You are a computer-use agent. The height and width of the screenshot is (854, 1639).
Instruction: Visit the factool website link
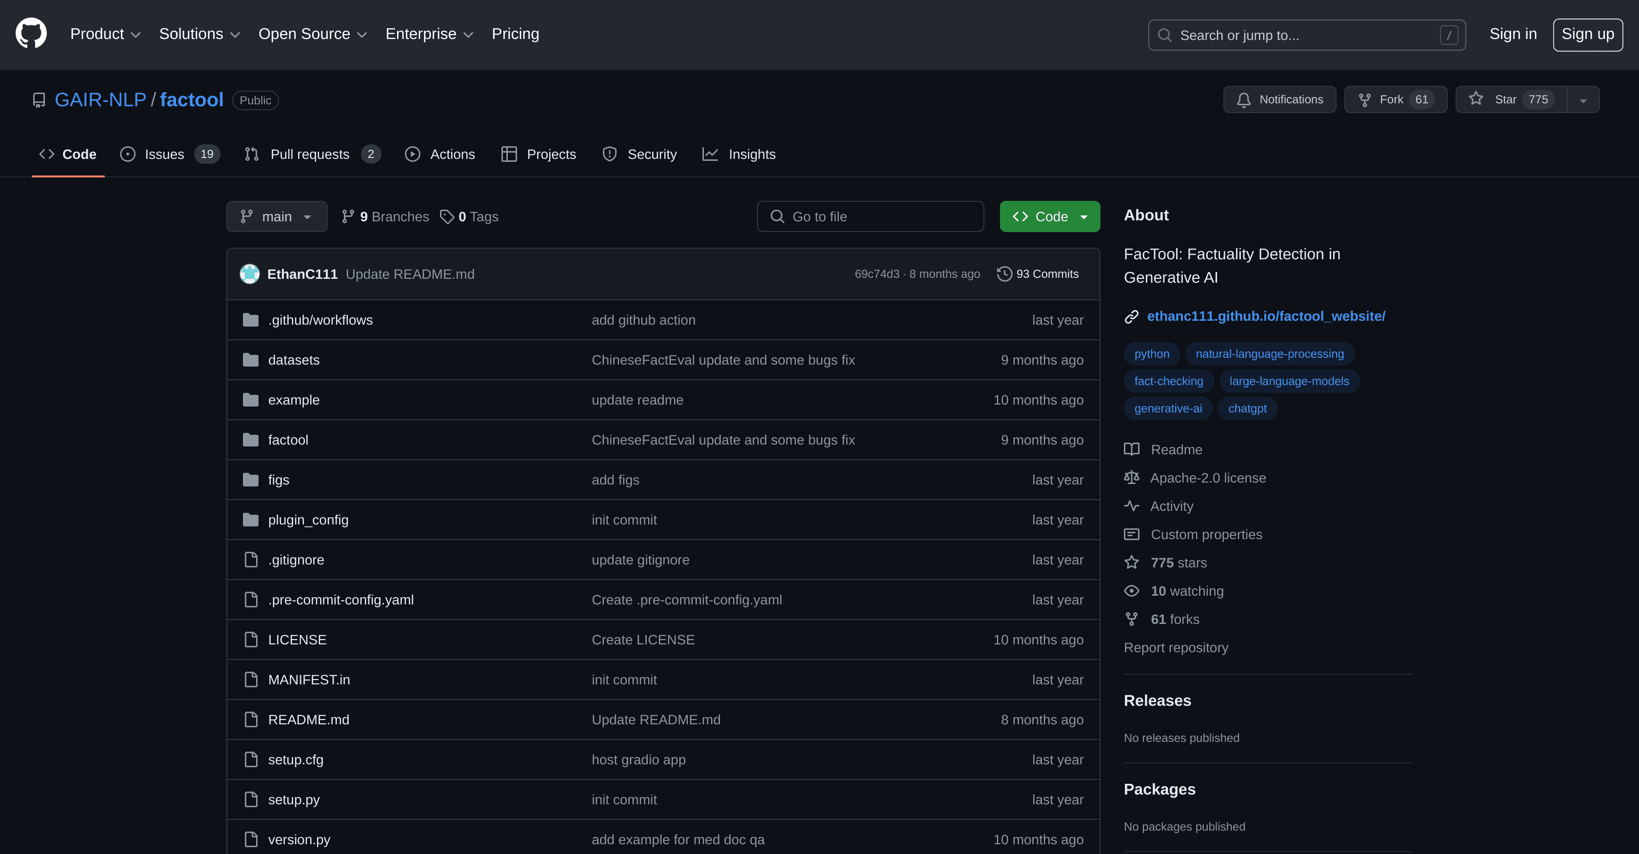[1265, 315]
